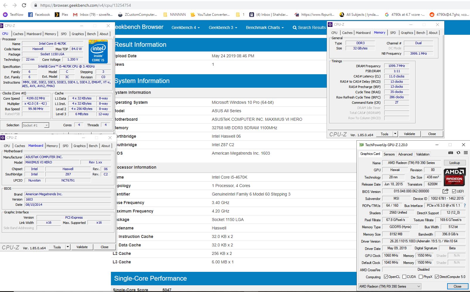The image size is (470, 292).
Task: Click Tools button in CPU-Z Memory window
Action: point(385,134)
